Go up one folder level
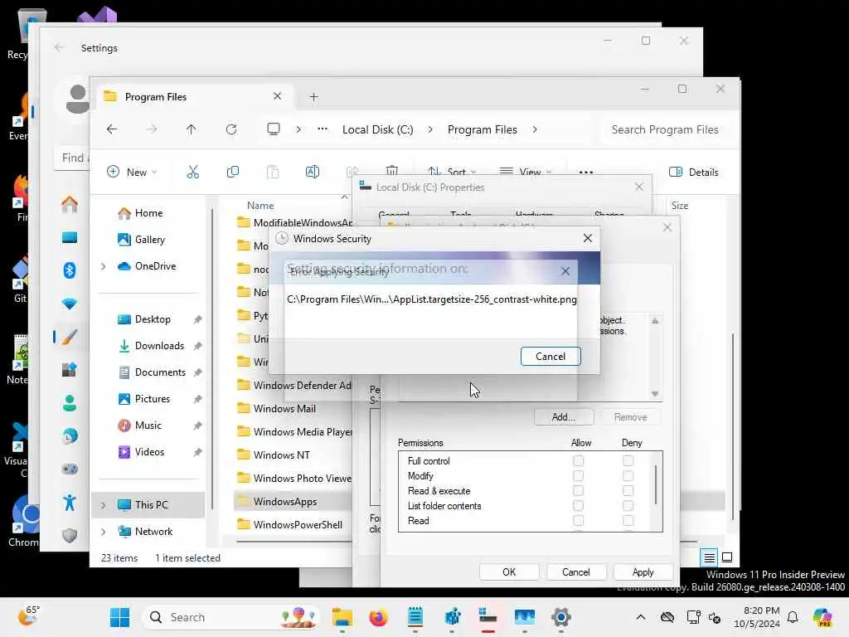 pos(192,129)
